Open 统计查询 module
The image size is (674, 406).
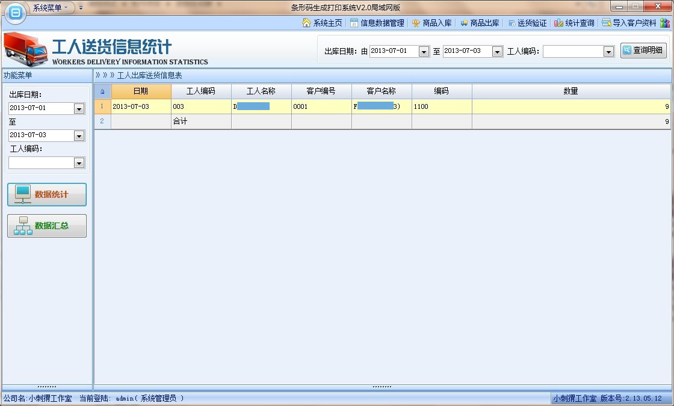pyautogui.click(x=574, y=23)
